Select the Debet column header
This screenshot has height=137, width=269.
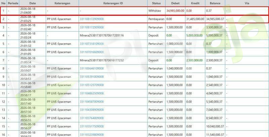pyautogui.click(x=175, y=3)
